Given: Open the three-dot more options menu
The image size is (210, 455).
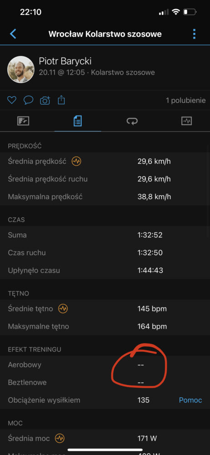Looking at the screenshot, I should click(195, 34).
